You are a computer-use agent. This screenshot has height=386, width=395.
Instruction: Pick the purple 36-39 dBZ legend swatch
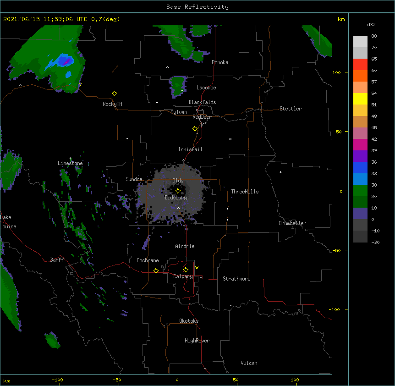coord(360,156)
